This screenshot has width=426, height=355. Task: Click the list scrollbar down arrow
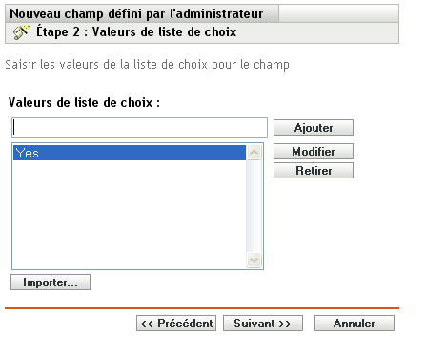(254, 260)
